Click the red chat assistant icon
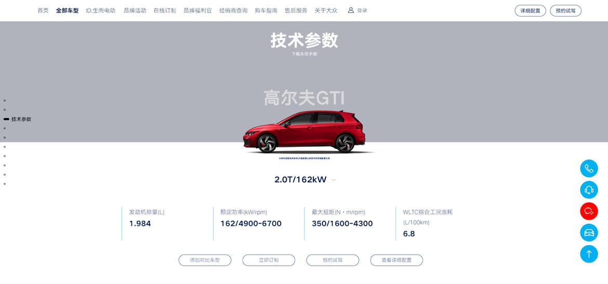 click(x=589, y=211)
